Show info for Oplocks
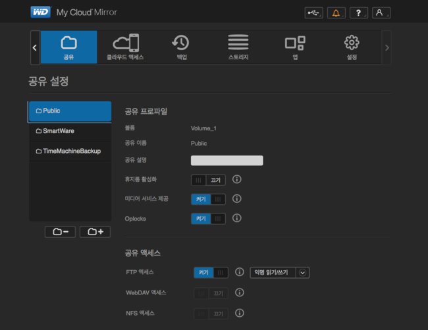428x330 pixels. 236,218
